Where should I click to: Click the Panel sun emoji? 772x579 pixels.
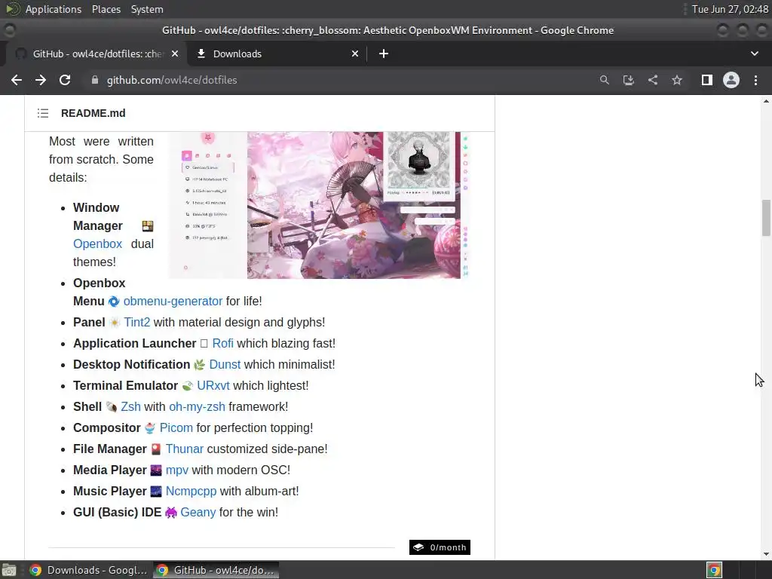(x=115, y=322)
